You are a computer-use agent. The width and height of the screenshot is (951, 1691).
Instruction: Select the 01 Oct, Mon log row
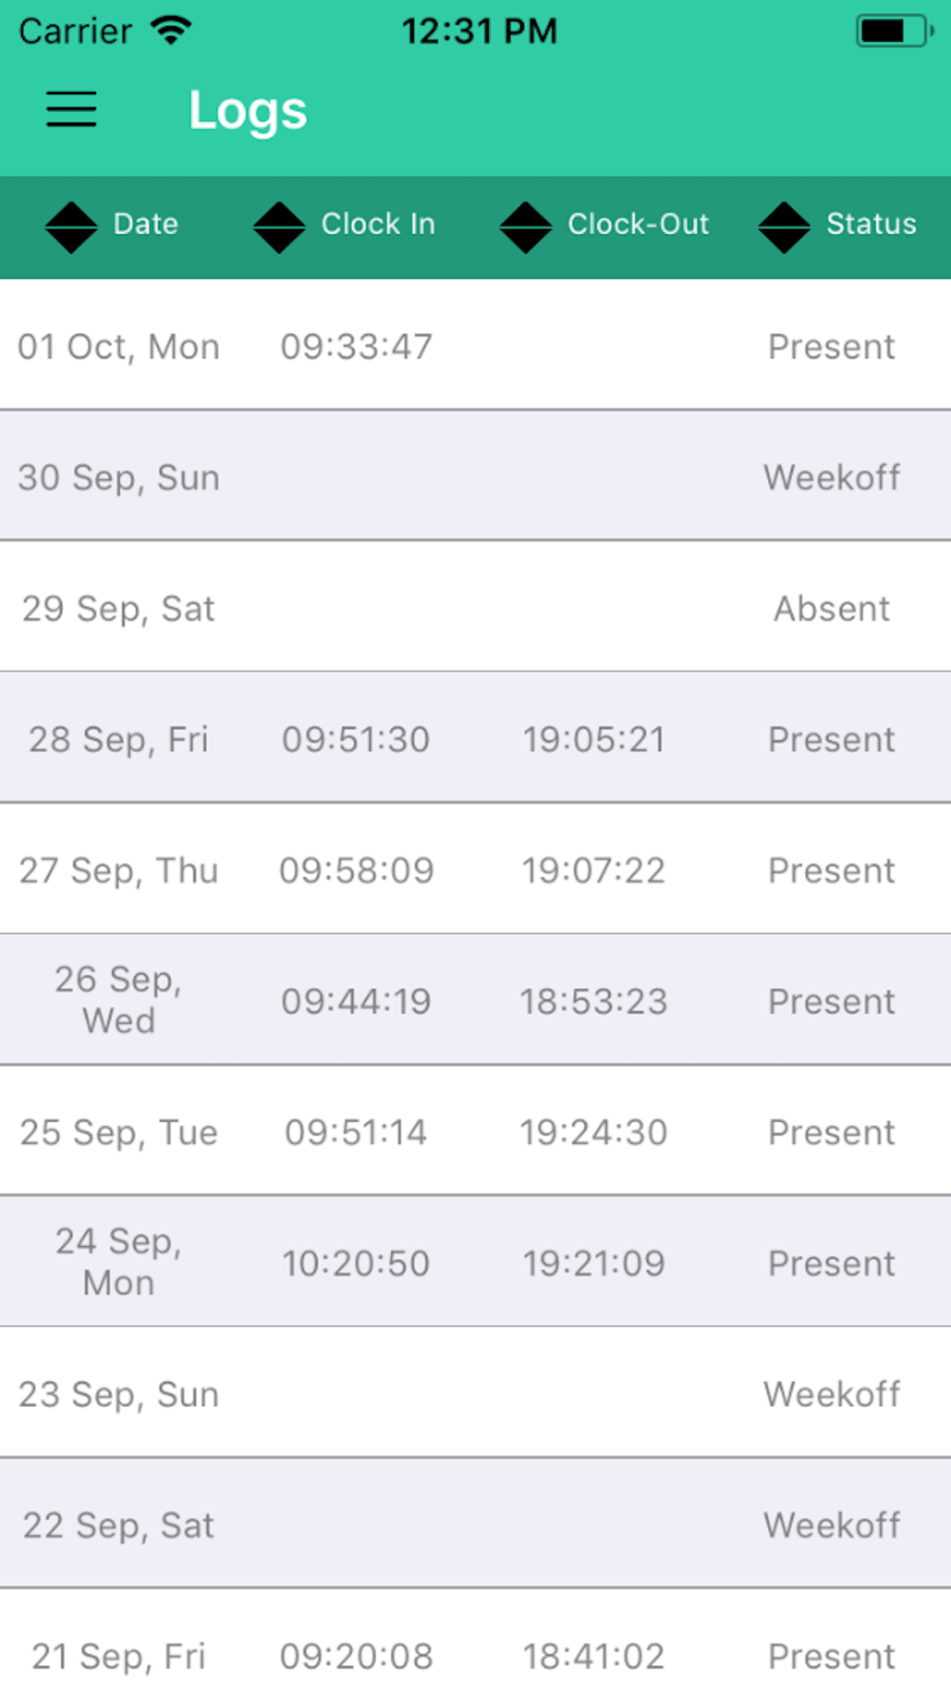point(475,345)
